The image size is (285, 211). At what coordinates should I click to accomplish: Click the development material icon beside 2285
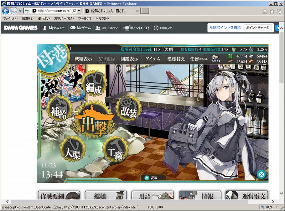tap(251, 50)
